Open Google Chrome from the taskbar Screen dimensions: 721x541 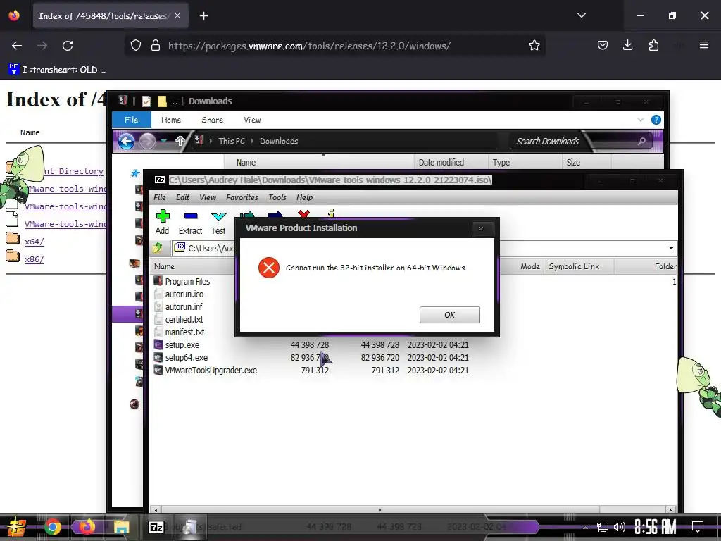tap(52, 527)
